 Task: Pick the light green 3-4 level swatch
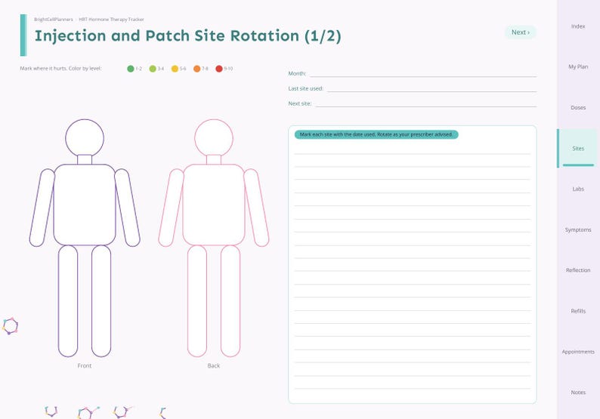point(153,69)
